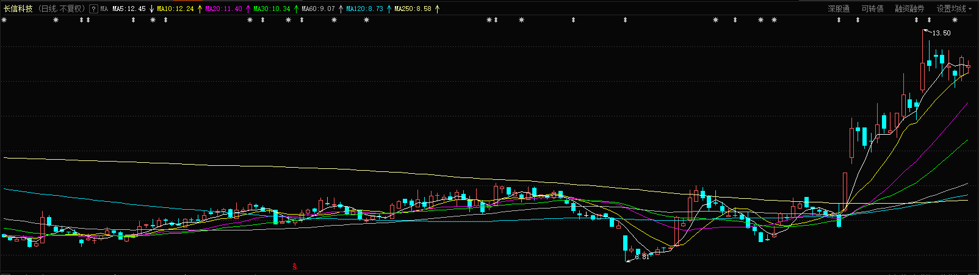Select the yellow MA10:12.24 indicator value
The image size is (979, 275).
pyautogui.click(x=175, y=9)
